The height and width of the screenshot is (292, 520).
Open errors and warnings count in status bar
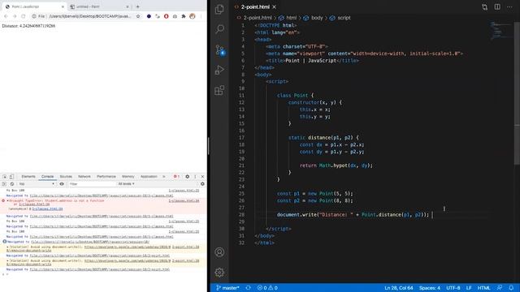(267, 288)
